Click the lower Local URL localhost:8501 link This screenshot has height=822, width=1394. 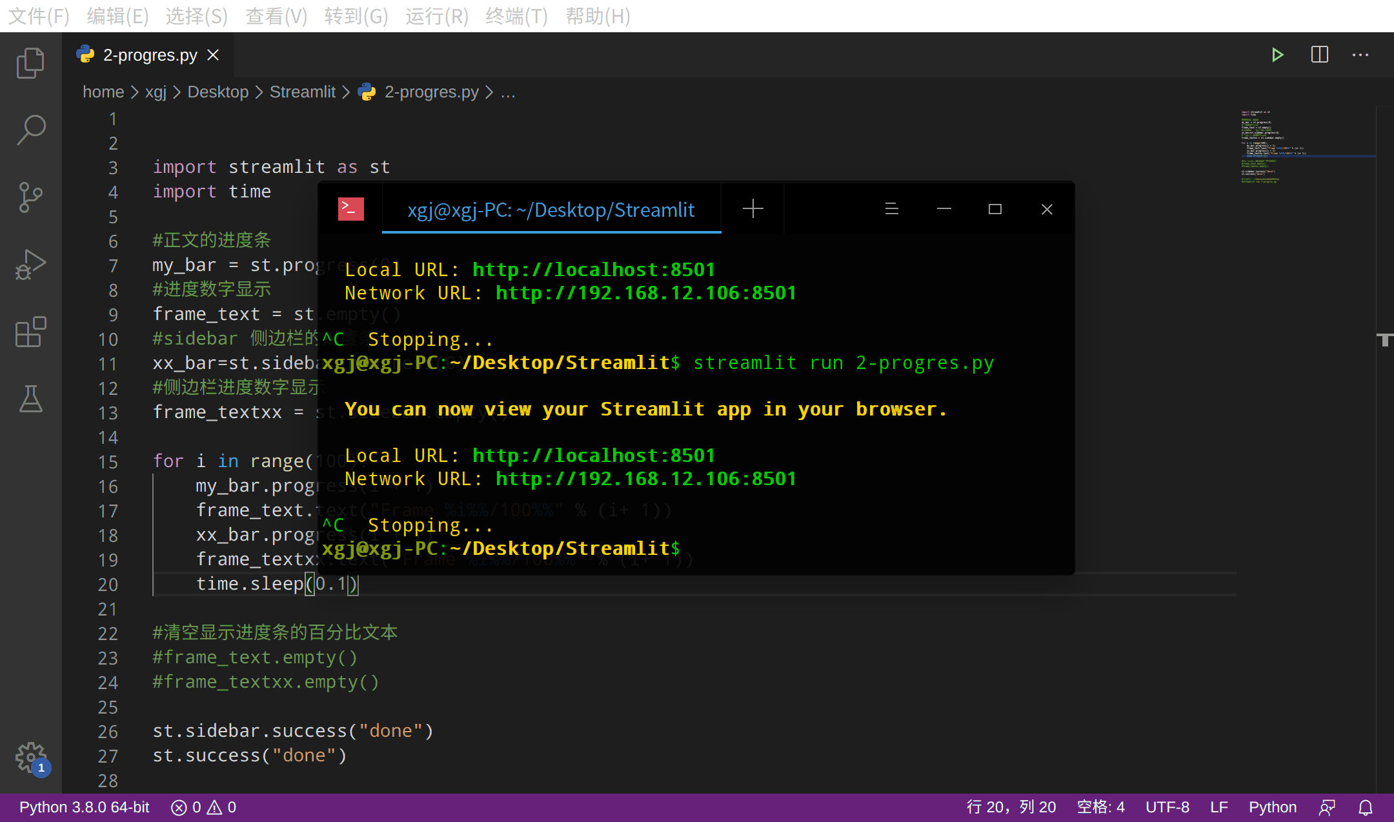(593, 456)
